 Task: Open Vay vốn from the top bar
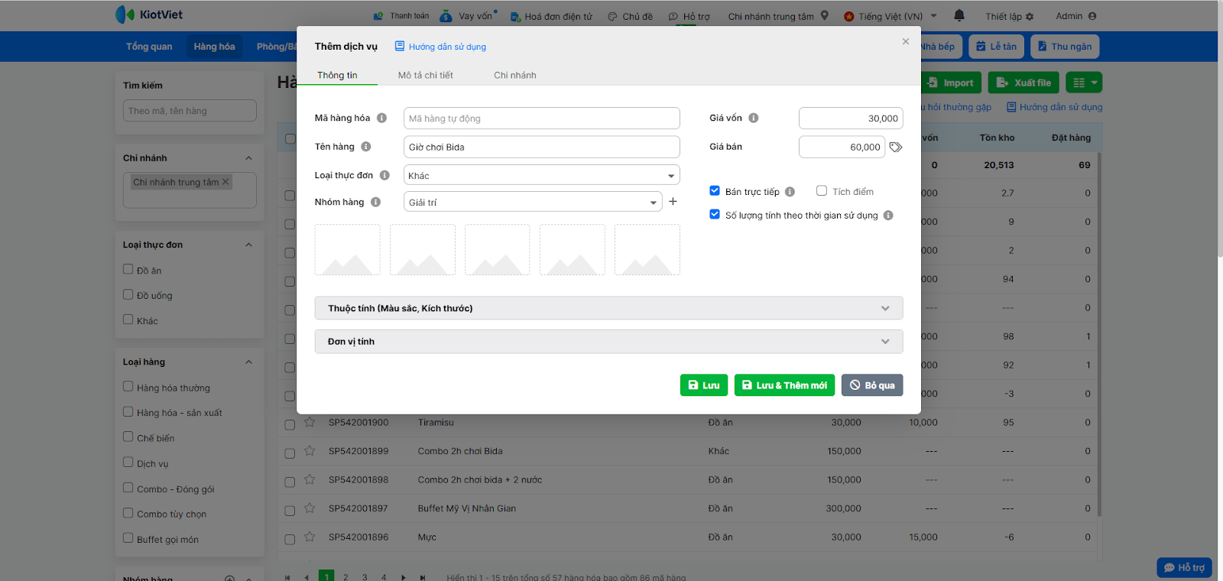point(468,16)
